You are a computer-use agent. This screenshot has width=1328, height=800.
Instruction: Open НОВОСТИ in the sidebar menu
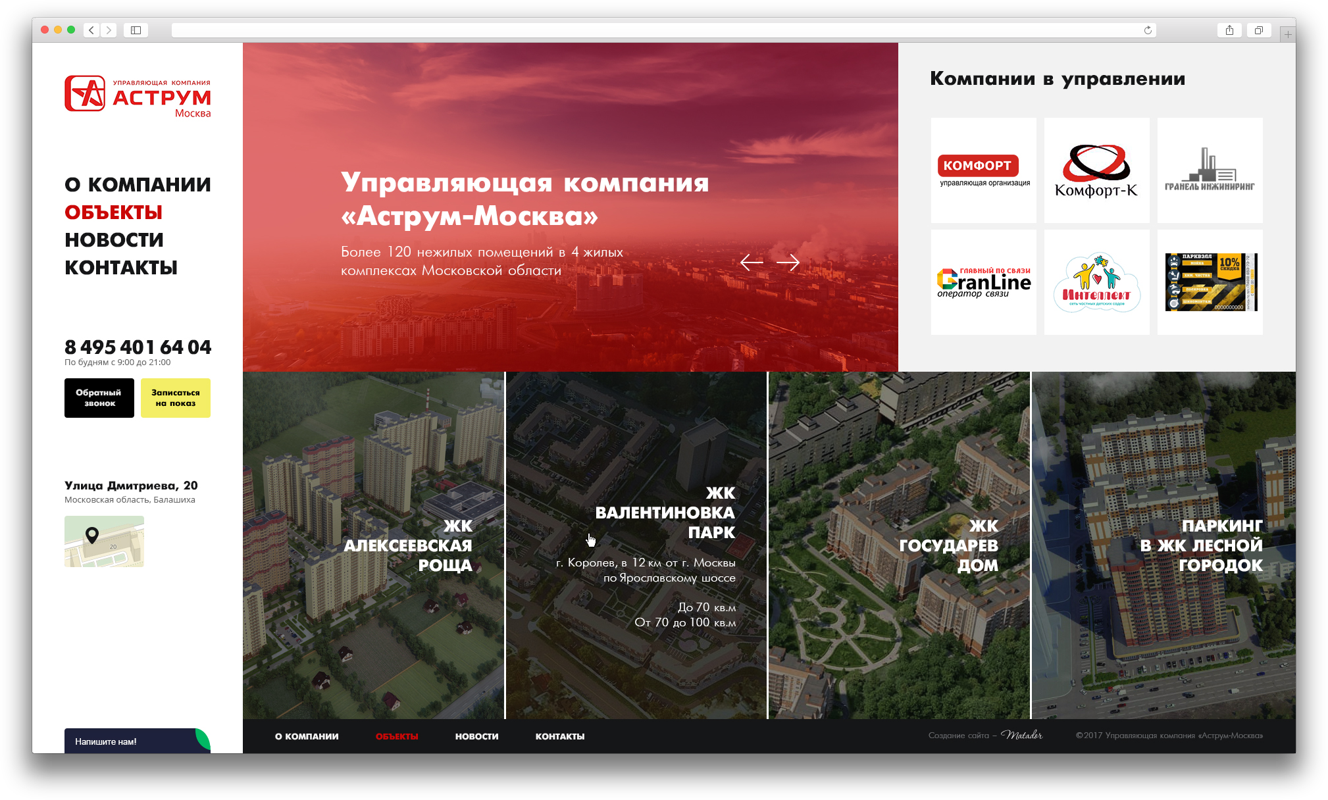click(x=114, y=240)
